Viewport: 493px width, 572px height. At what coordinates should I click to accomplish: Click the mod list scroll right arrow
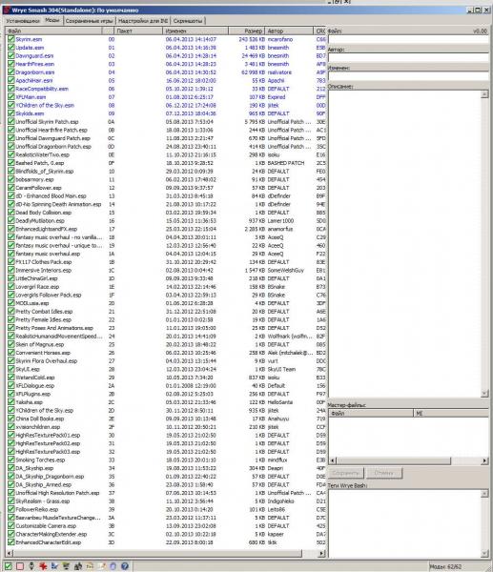322,553
